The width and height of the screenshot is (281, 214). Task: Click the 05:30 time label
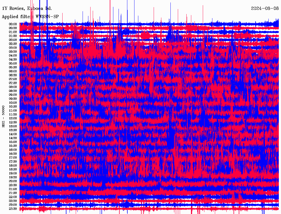pyautogui.click(x=13, y=67)
